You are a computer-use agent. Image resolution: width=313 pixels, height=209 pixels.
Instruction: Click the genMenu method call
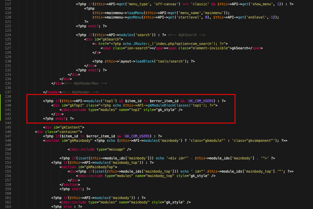(134, 17)
